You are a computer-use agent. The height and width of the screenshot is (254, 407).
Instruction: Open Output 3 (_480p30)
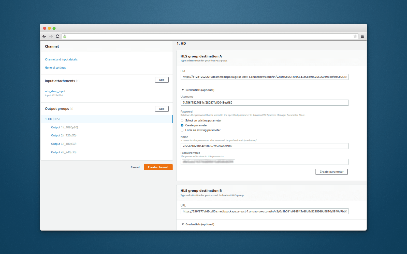pos(64,144)
